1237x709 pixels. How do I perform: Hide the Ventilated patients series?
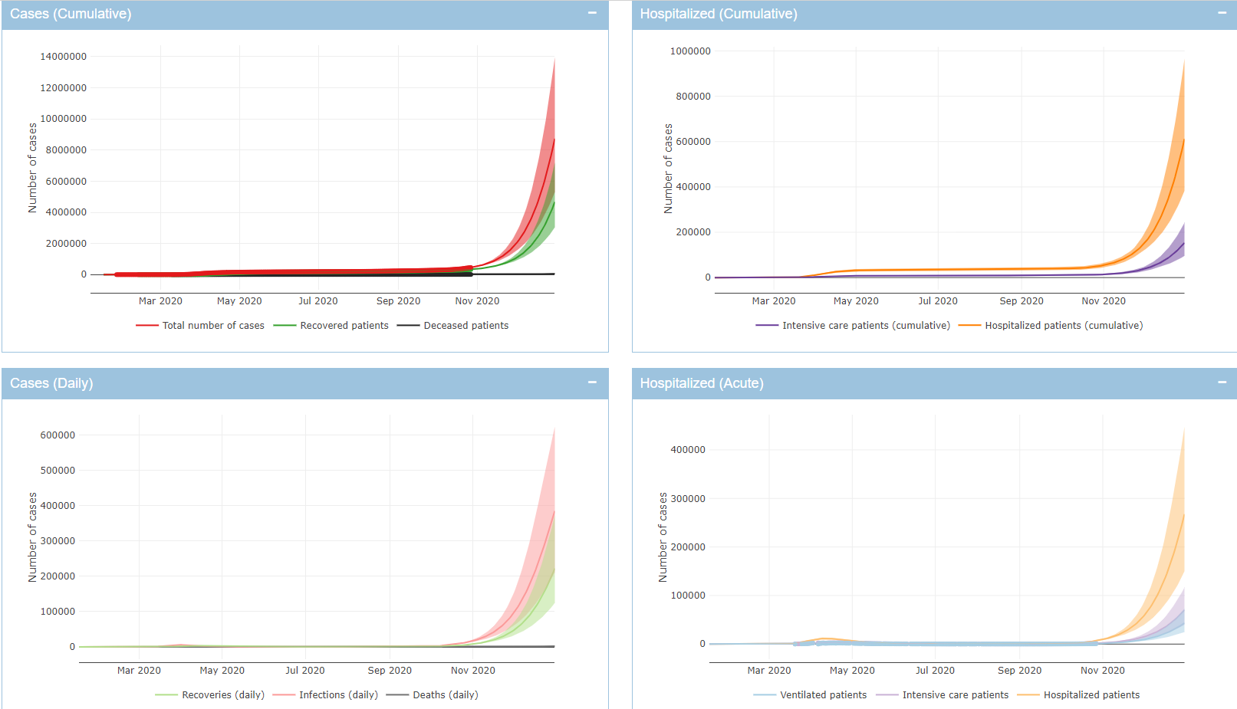[823, 695]
